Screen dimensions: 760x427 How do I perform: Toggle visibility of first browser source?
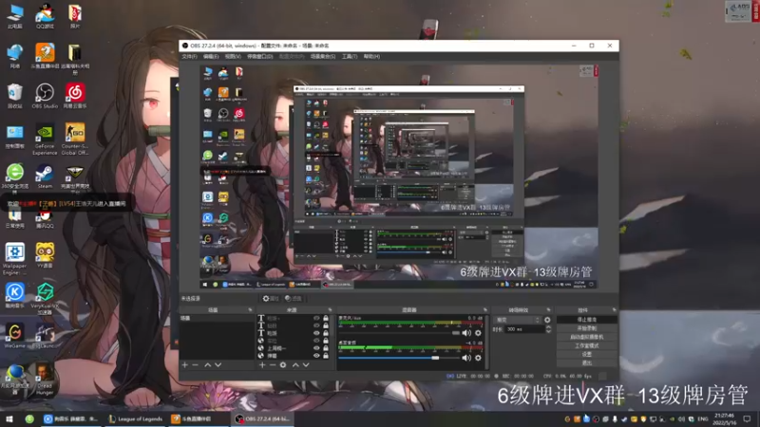316,341
